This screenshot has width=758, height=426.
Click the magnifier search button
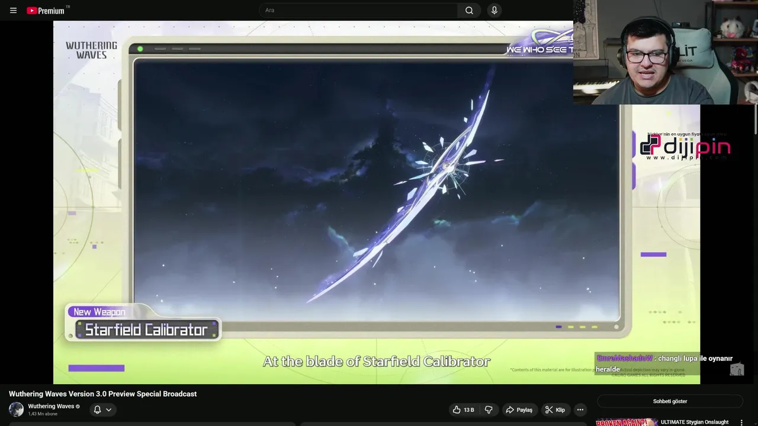click(469, 10)
